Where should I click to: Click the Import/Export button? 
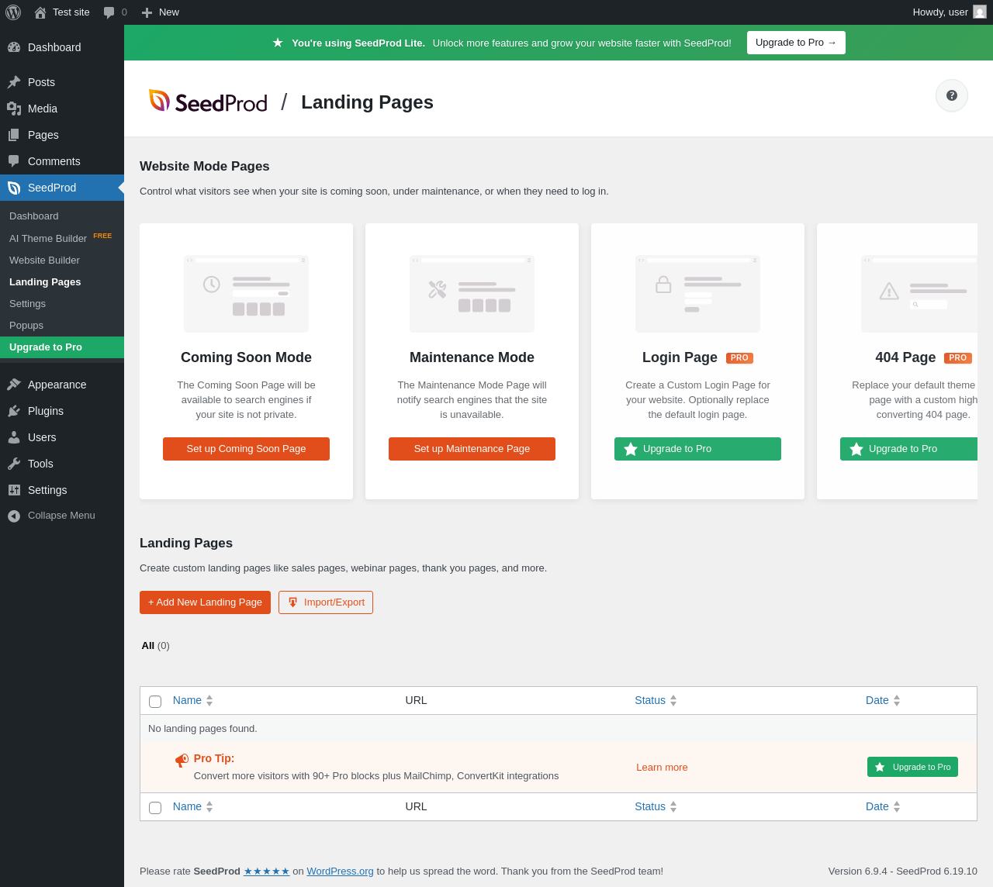coord(326,602)
